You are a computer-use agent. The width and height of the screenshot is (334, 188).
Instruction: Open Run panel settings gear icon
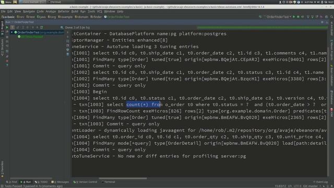pyautogui.click(x=323, y=22)
